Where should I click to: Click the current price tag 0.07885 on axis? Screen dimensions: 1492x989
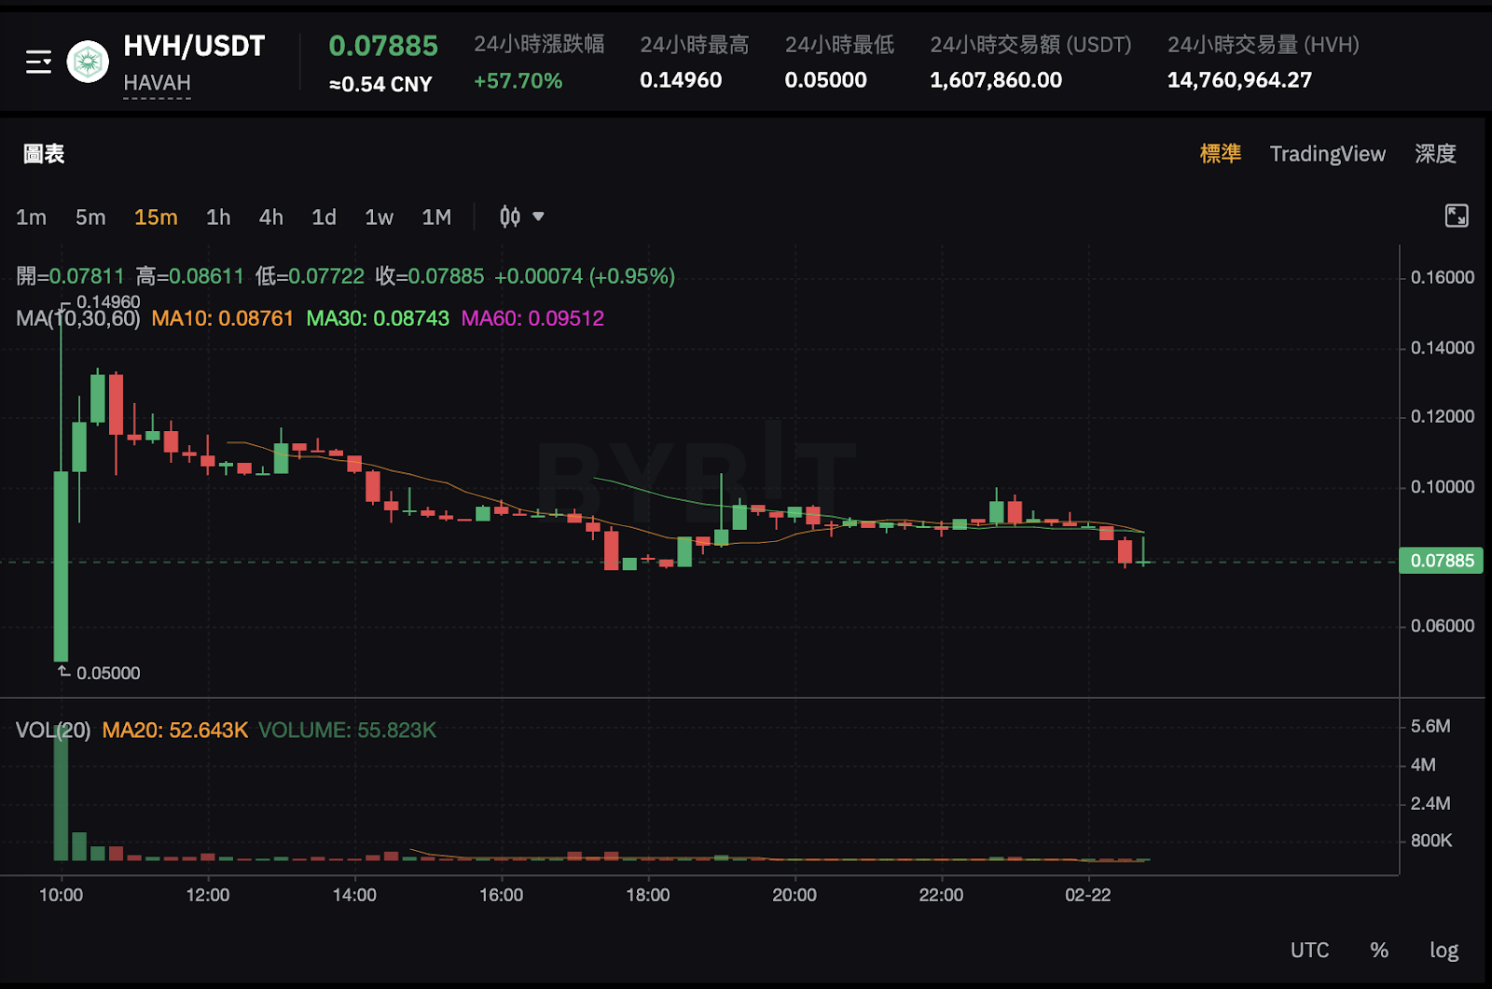click(x=1441, y=561)
